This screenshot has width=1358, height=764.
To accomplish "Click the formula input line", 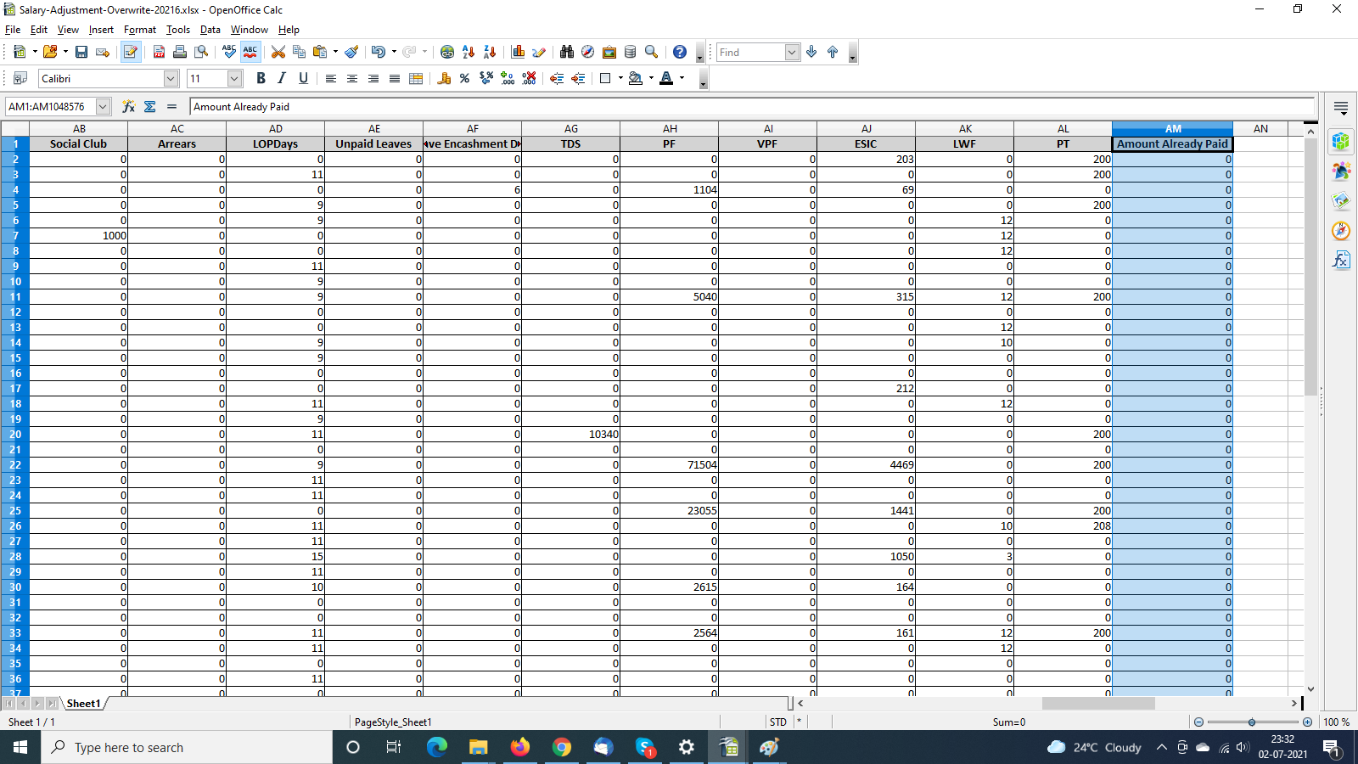I will coord(752,106).
